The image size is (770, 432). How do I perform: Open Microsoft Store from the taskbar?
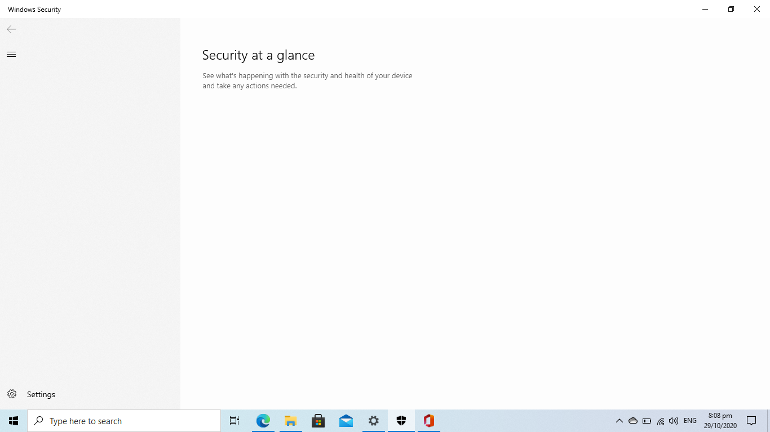pyautogui.click(x=318, y=421)
